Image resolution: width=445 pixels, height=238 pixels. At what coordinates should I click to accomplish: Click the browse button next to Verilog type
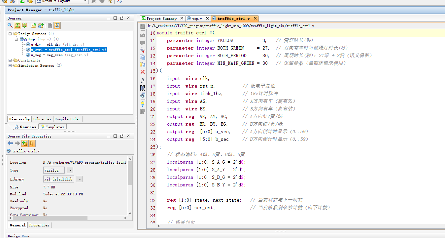[70, 170]
